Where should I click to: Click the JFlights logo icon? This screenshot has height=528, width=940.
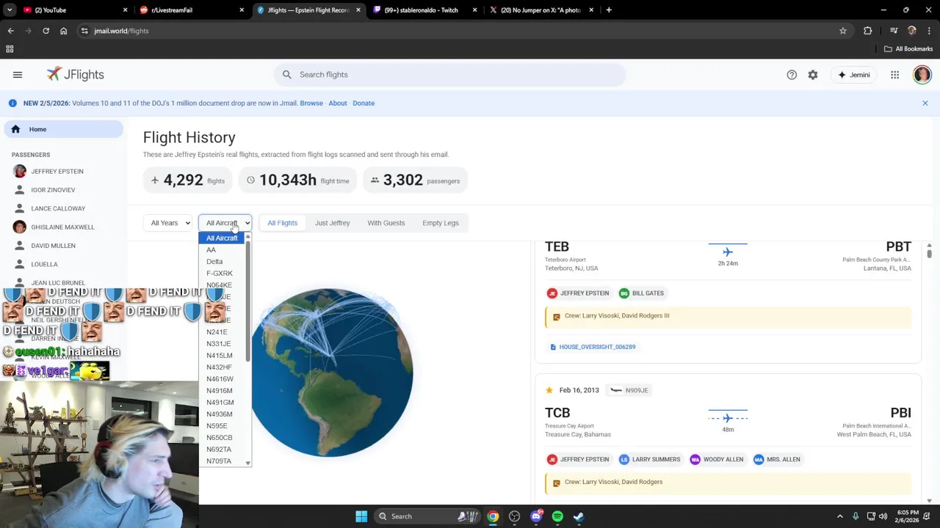point(54,74)
